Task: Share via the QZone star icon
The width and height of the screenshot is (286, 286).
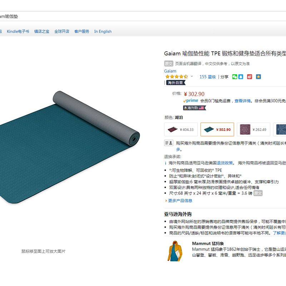Action: (x=258, y=77)
